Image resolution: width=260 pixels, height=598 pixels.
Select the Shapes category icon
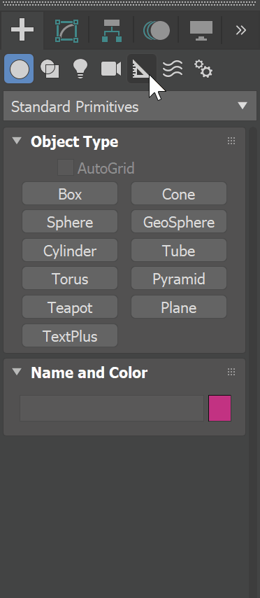tap(50, 69)
